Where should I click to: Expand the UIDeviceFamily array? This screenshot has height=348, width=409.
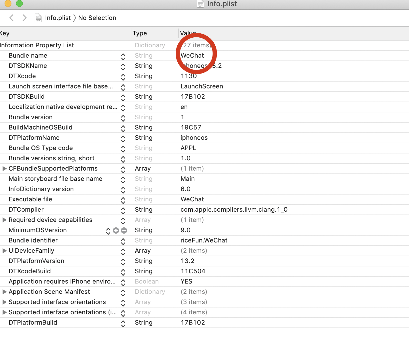(x=4, y=251)
